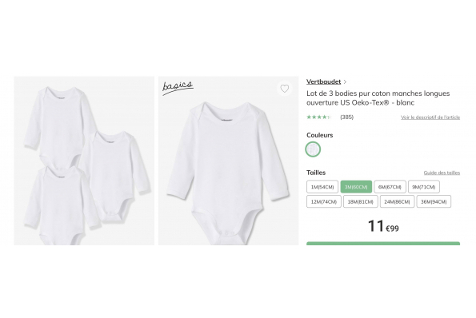Select size 1M(54CM)

tap(322, 187)
